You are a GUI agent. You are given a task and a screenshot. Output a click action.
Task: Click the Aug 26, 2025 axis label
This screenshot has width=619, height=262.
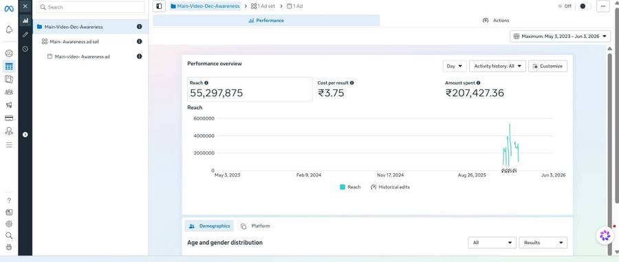(x=473, y=175)
